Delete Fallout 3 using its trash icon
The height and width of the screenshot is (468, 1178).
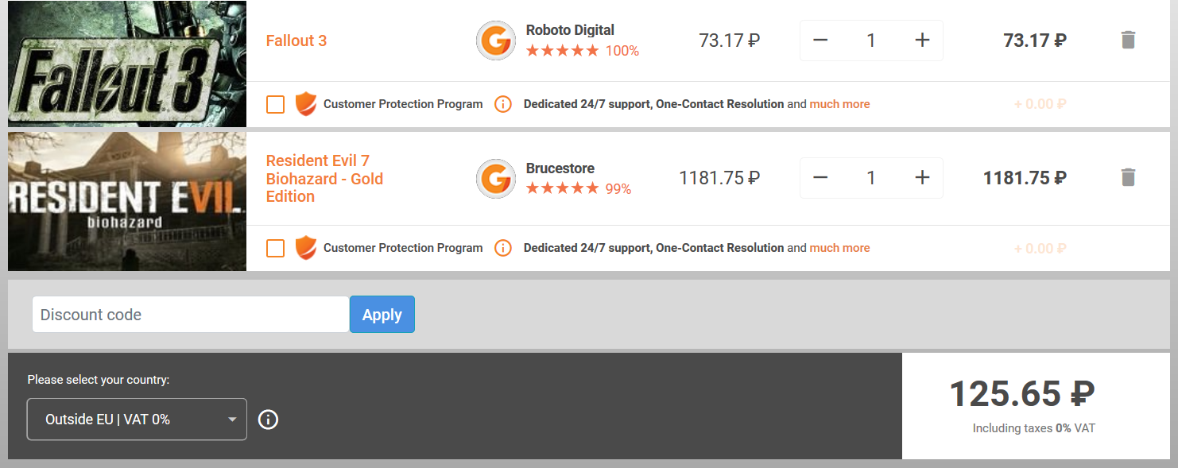(1128, 40)
